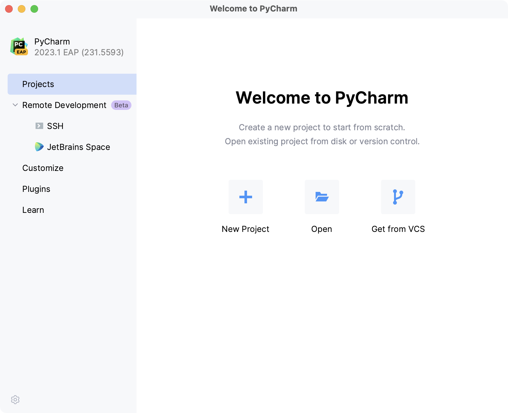The height and width of the screenshot is (413, 508).
Task: Click the Beta badge next to Remote Development
Action: [x=121, y=105]
